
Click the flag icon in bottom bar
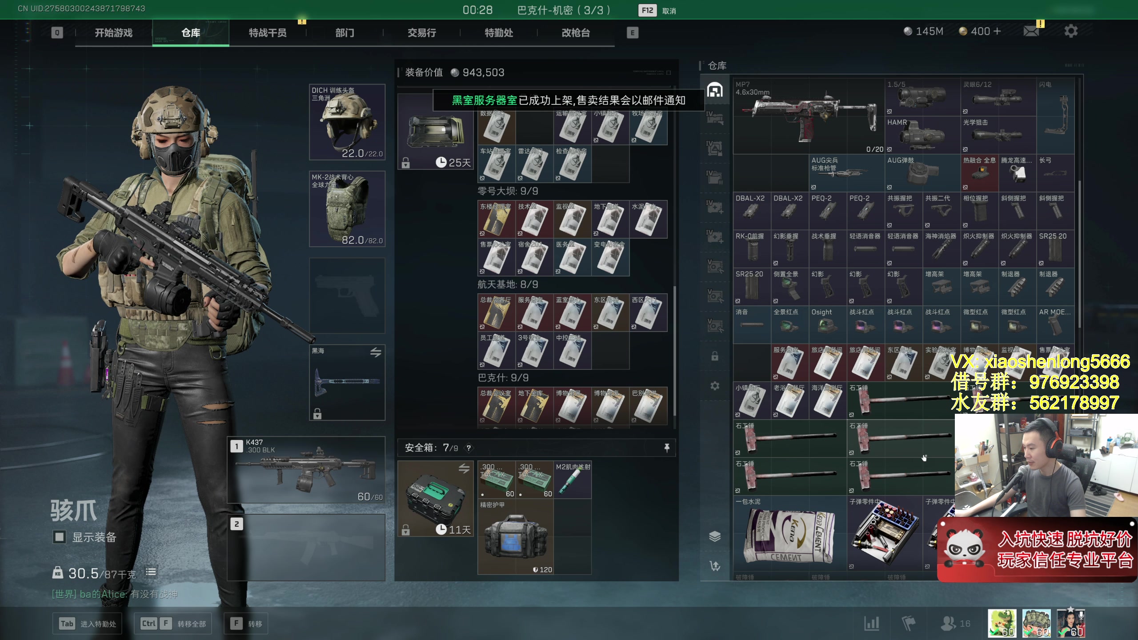(908, 624)
